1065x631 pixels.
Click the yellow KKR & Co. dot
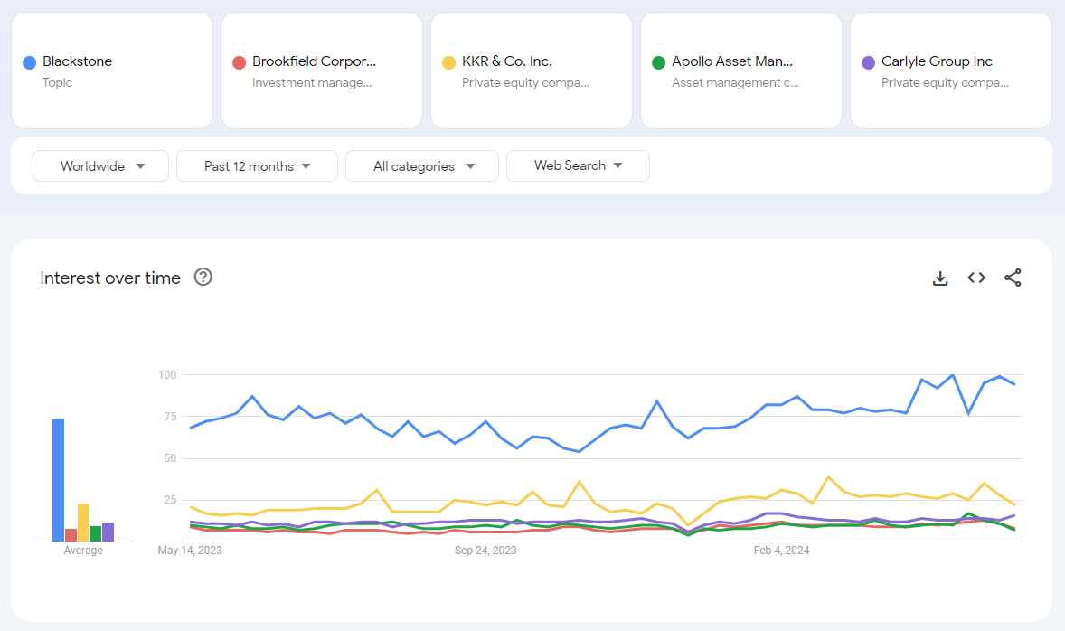[449, 62]
